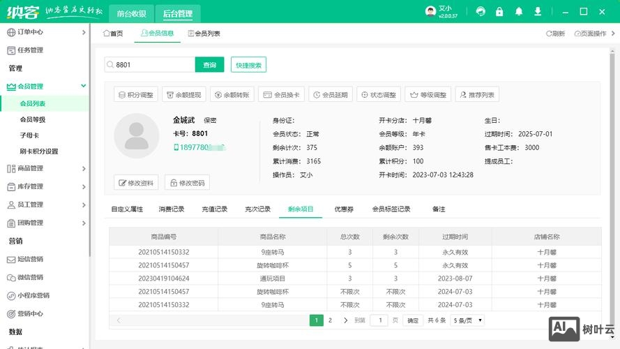Screen dimensions: 620x349
Task: Click the member profile avatar picture
Action: (x=137, y=135)
